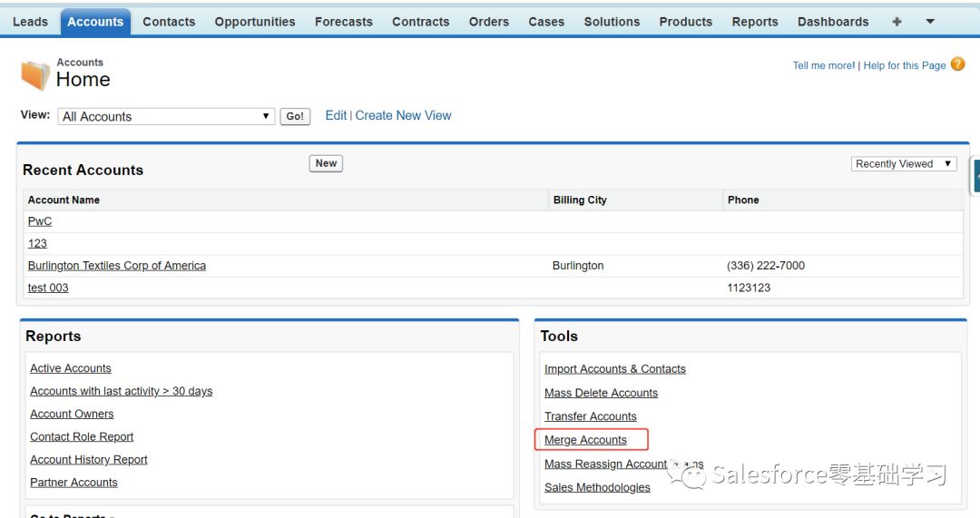Open the tab bar overflow arrow
Viewport: 980px width, 518px height.
[x=930, y=22]
